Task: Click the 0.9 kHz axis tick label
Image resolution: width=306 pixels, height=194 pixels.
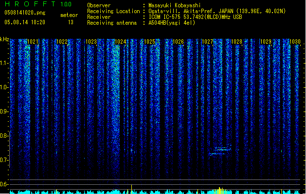Action: click(x=4, y=112)
